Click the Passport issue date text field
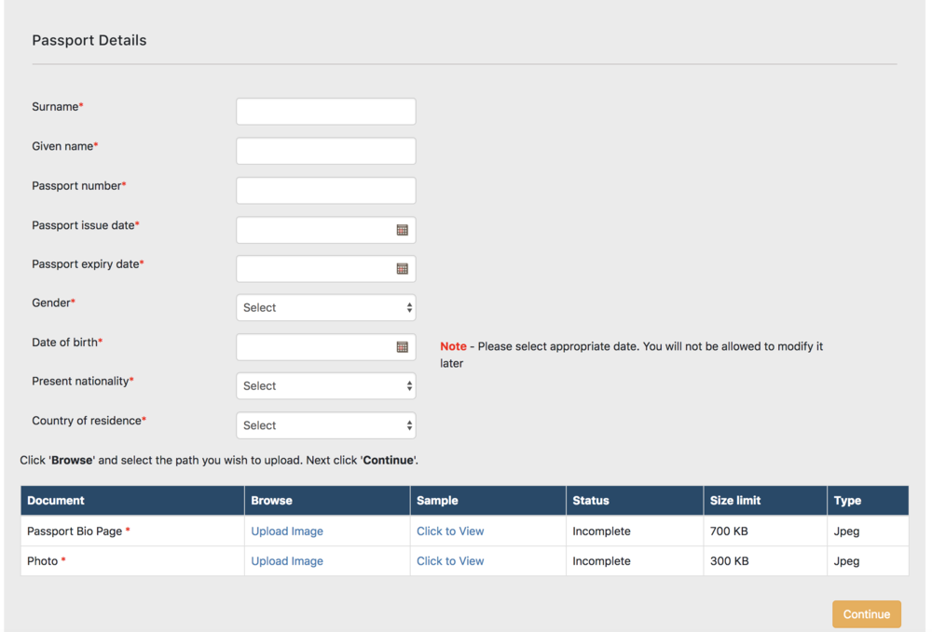932x632 pixels. tap(314, 230)
